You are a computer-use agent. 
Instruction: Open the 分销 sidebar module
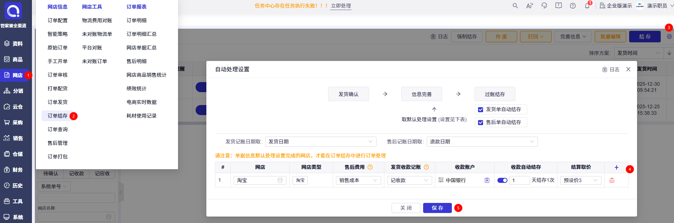tap(14, 91)
